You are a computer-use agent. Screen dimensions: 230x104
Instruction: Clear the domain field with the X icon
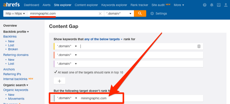pyautogui.click(x=100, y=13)
